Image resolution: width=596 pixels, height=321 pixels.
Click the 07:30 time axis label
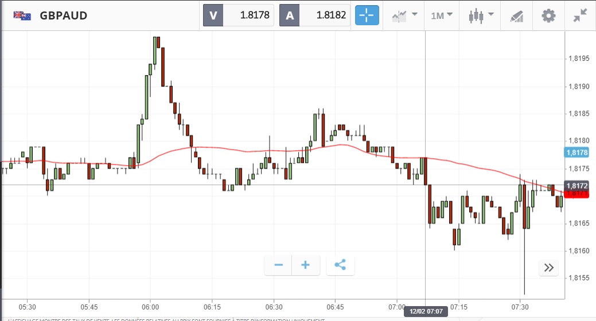[x=520, y=307]
